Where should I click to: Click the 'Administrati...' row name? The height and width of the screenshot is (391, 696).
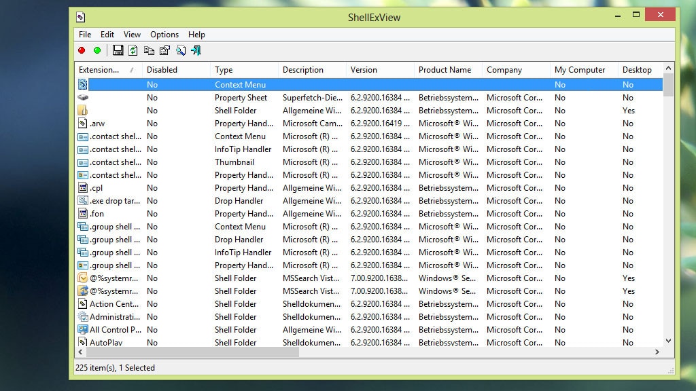(114, 316)
